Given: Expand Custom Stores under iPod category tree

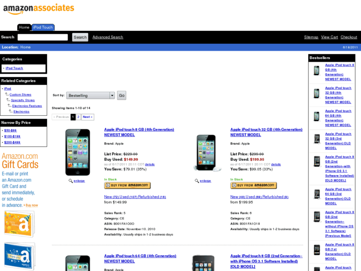Looking at the screenshot, I should point(20,94).
